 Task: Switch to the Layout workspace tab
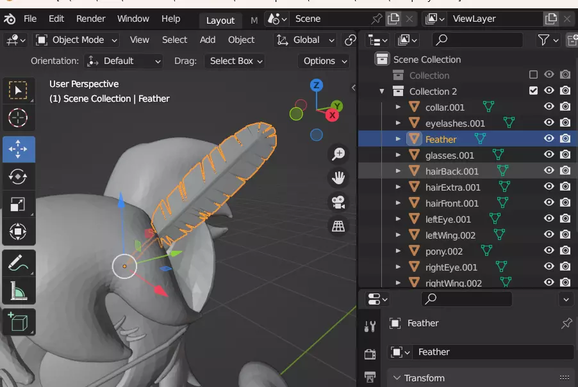click(x=220, y=20)
